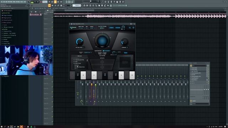Viewport: 228px width, 128px height.
Task: Toggle the B key on Auto-Tune keyboard
Action: tap(132, 75)
